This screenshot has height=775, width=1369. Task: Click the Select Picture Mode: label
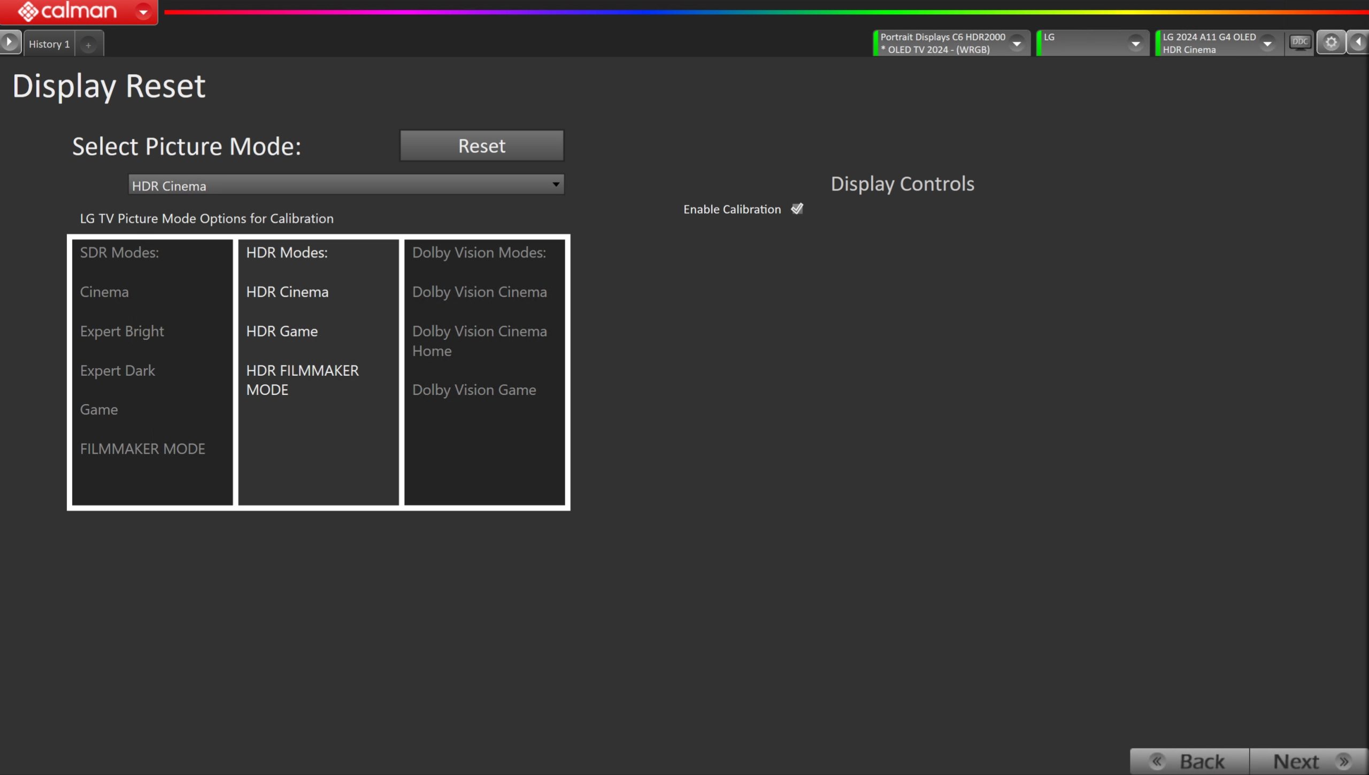(x=187, y=146)
